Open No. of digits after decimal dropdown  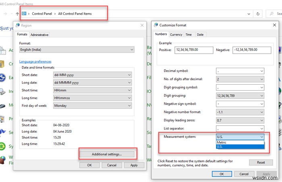click(240, 79)
